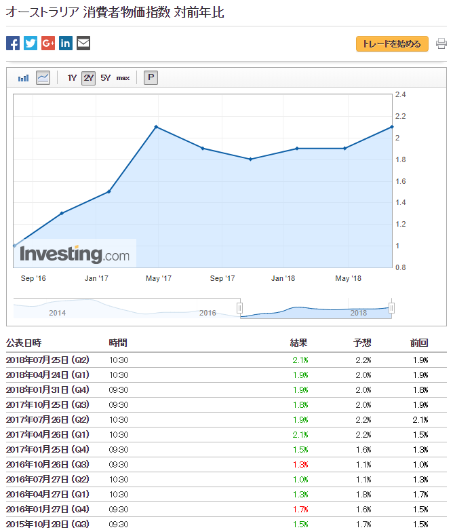Viewport: 453px width, 532px height.
Task: Share the page on Facebook
Action: coord(13,43)
